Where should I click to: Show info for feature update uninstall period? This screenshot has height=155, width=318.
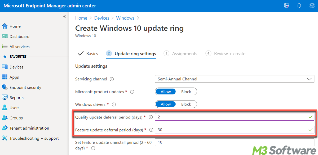93,148
